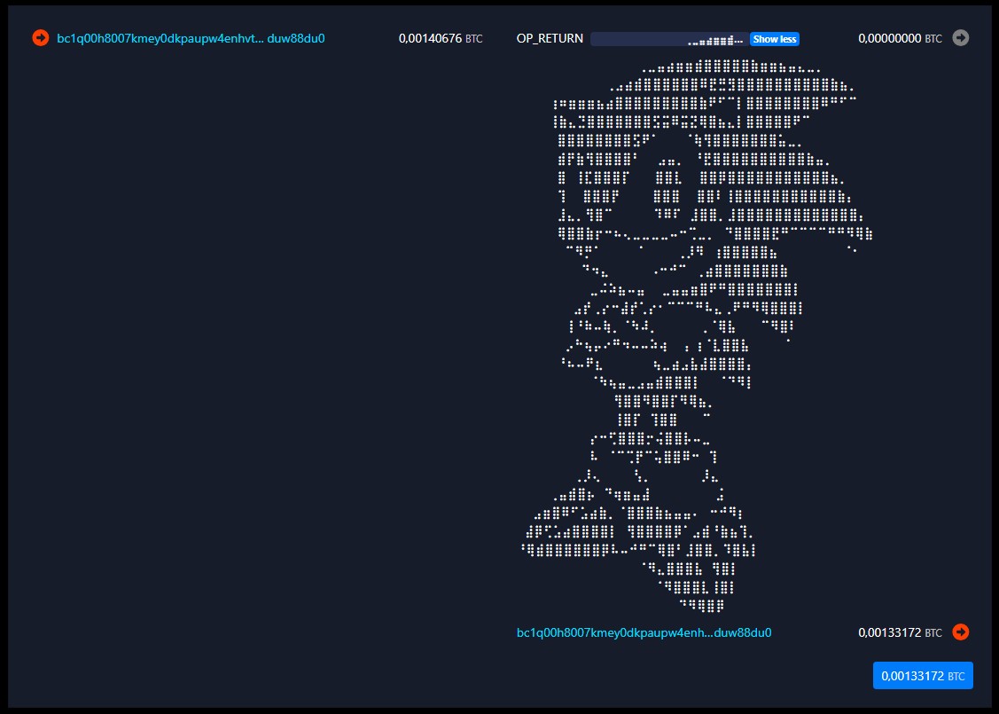The image size is (999, 714).
Task: Click the orange arrow beside the input address
Action: pos(40,38)
